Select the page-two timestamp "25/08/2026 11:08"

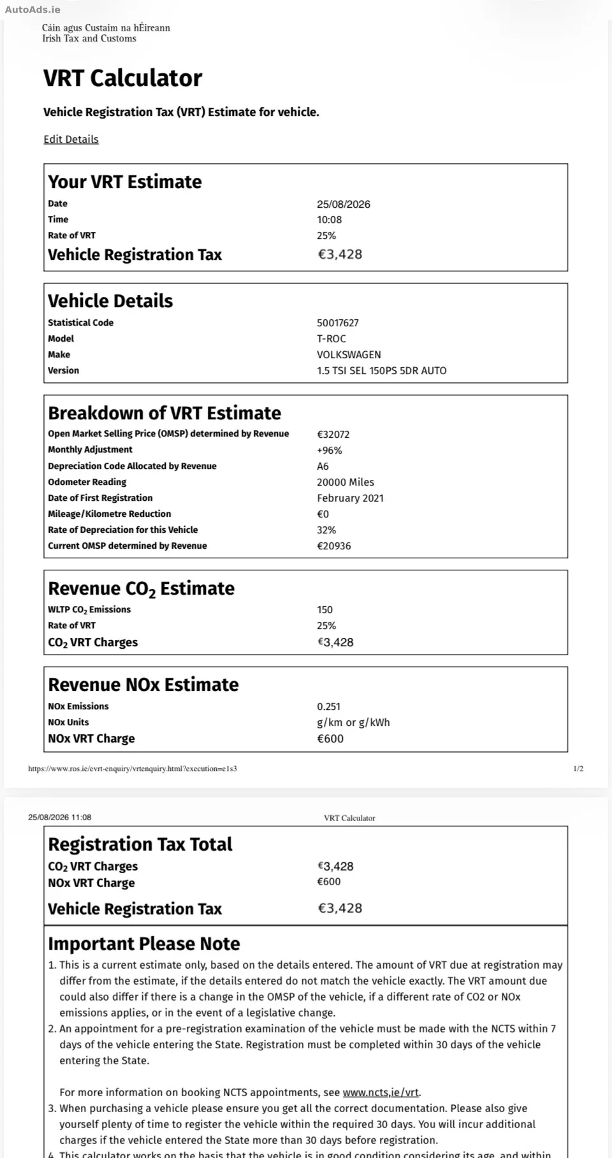click(x=60, y=817)
